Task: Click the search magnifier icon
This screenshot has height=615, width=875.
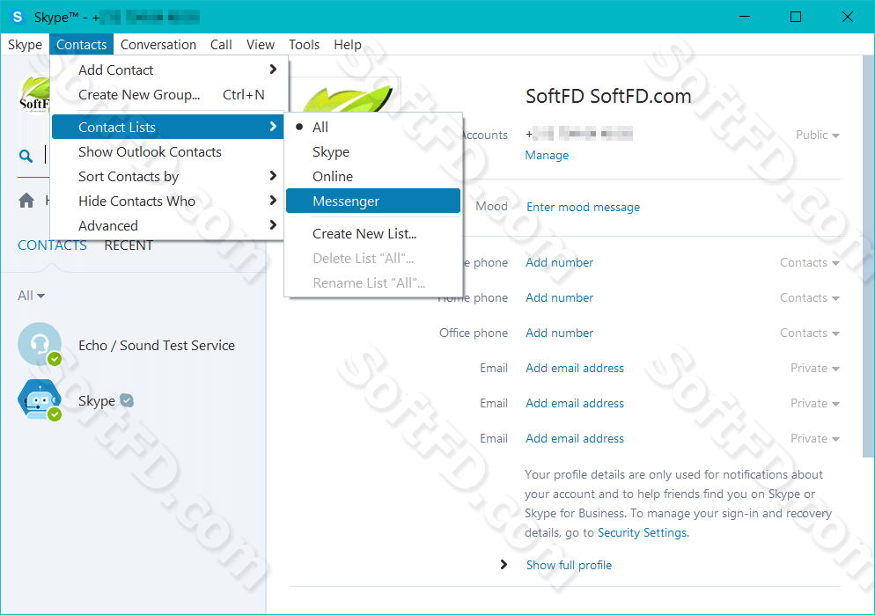Action: (x=26, y=156)
